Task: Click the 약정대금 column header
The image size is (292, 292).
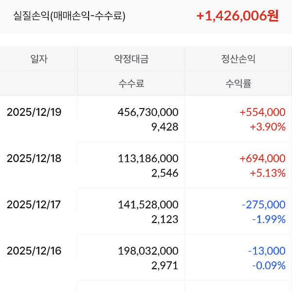Action: (131, 59)
